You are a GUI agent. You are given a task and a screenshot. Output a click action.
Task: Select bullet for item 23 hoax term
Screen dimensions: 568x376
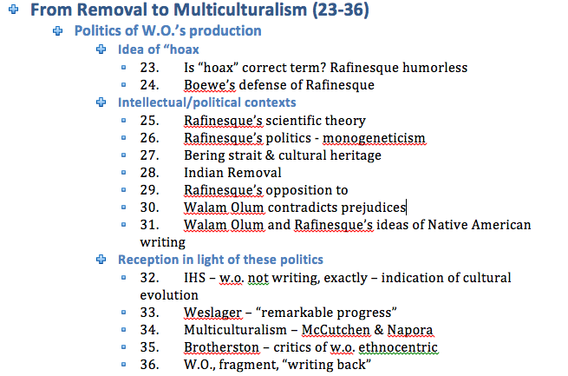point(123,67)
